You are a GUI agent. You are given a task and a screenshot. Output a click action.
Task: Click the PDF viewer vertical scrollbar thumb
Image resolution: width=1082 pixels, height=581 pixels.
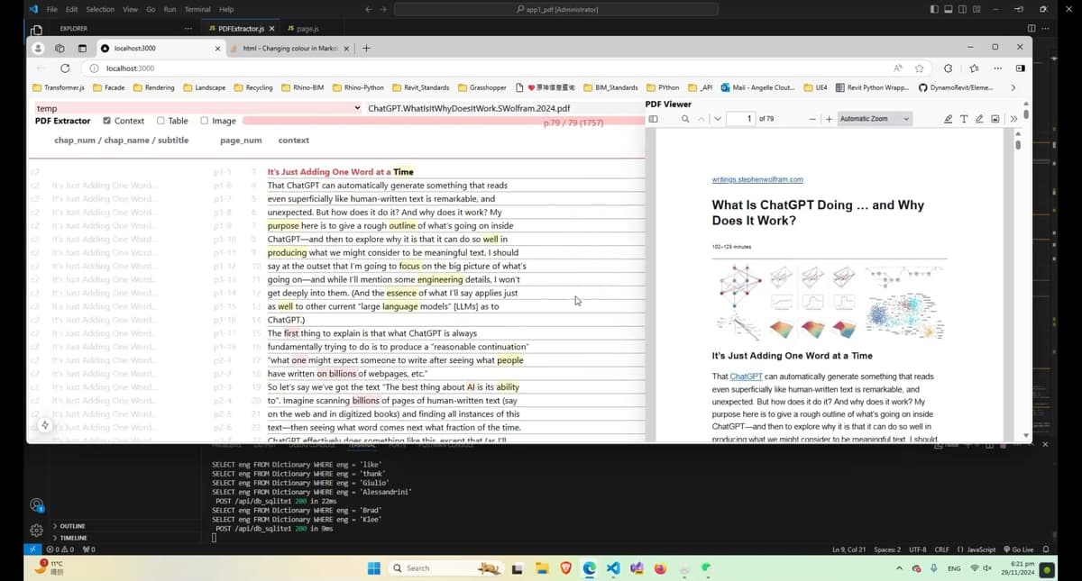(1018, 144)
